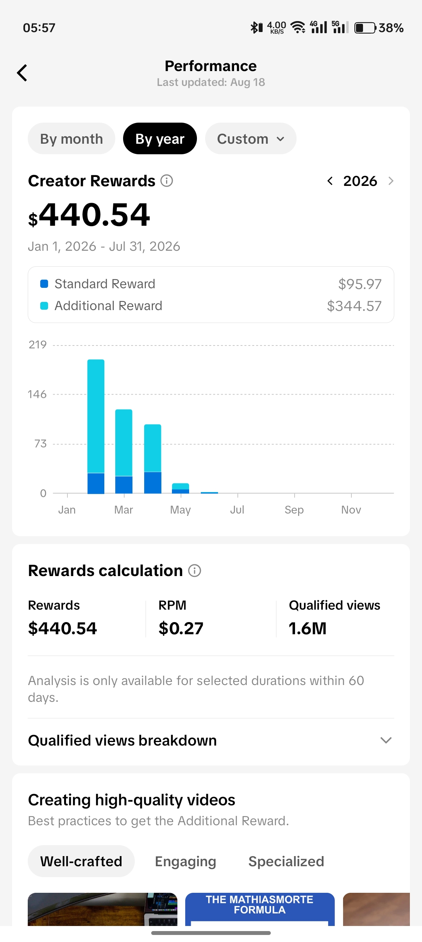
Task: Go to previous year arrow
Action: click(x=330, y=181)
